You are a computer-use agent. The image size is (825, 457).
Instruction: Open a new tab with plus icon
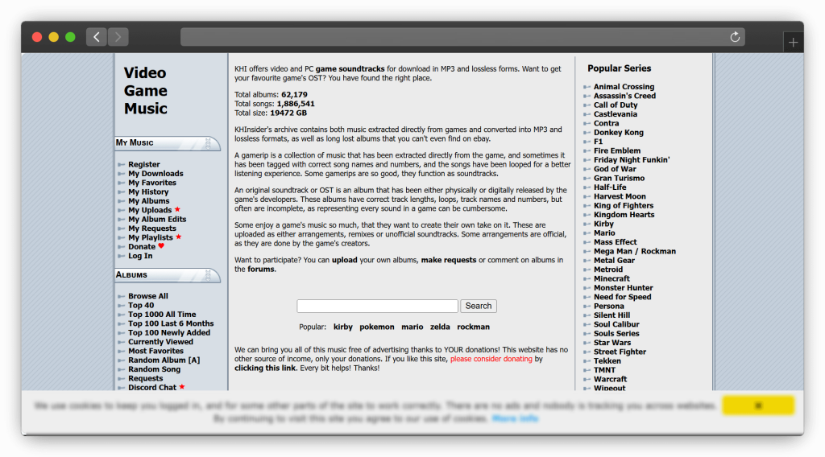pyautogui.click(x=793, y=43)
